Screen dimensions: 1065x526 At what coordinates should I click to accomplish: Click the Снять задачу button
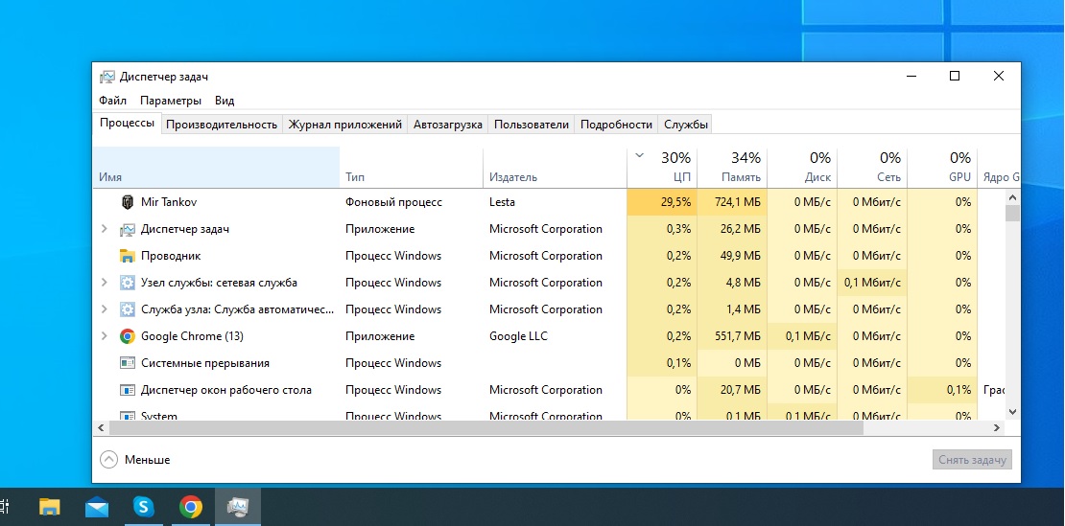[972, 460]
